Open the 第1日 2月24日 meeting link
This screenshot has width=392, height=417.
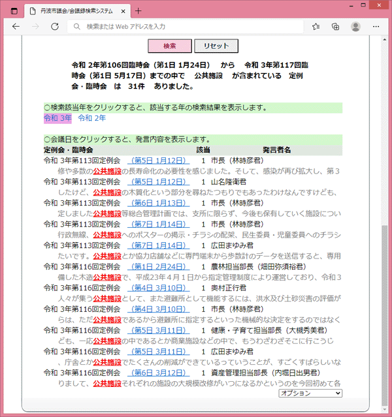coord(159,267)
